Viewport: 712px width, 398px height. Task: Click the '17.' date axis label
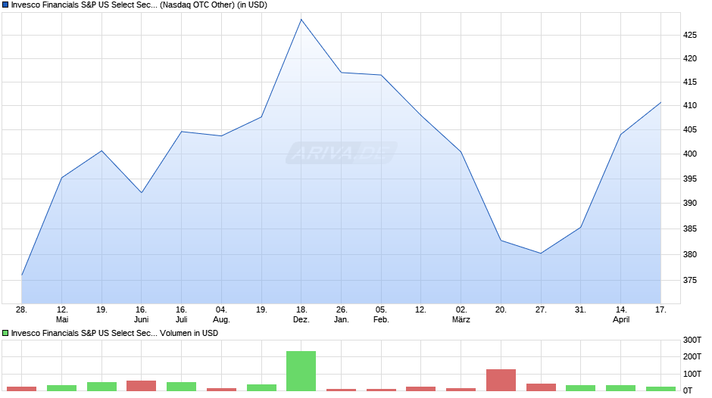[660, 309]
